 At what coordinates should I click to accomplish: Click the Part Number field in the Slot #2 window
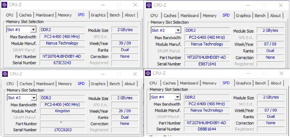tap(207, 57)
